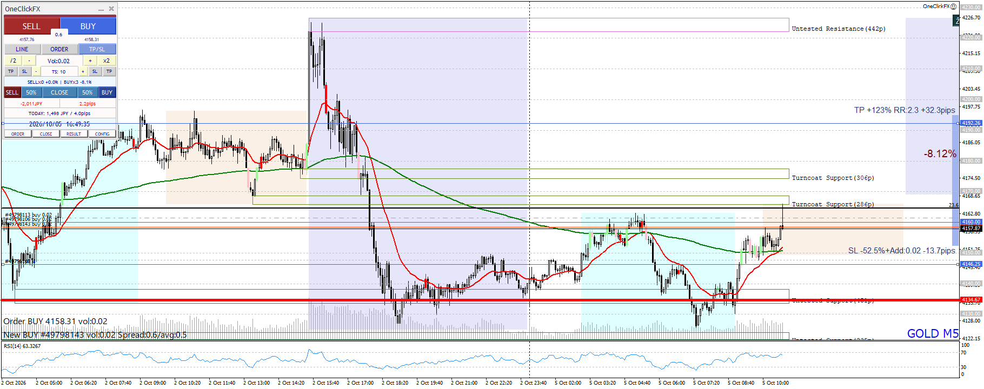Click the Turncoat Support(306p) label

pyautogui.click(x=833, y=178)
